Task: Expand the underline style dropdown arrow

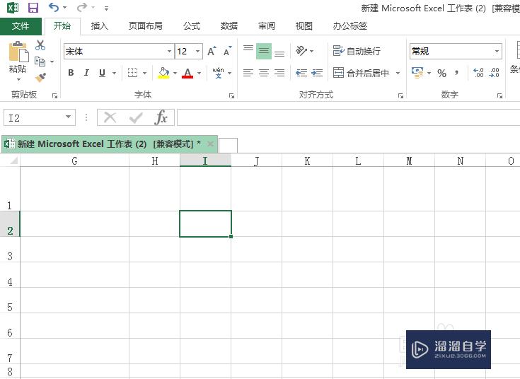Action: pyautogui.click(x=114, y=73)
